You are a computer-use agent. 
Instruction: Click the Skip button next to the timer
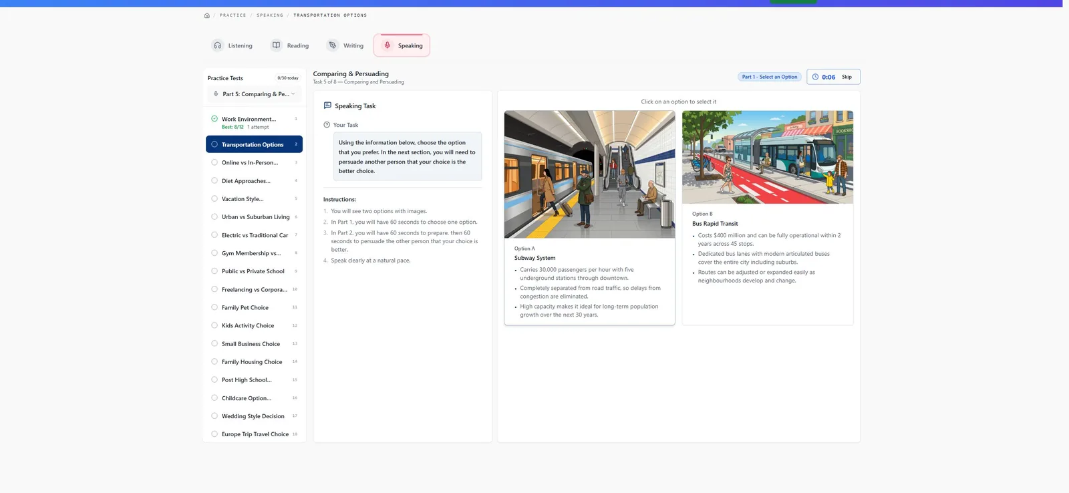(x=847, y=77)
